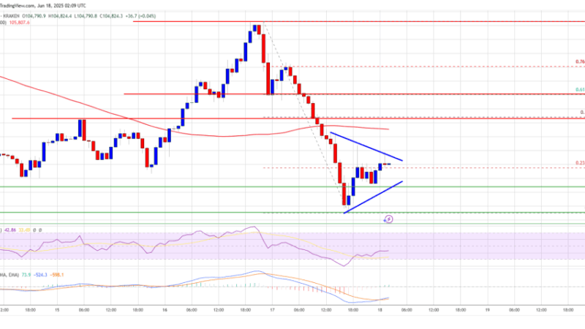Click date label 15 on the time axis
The image size is (585, 329).
(x=57, y=310)
